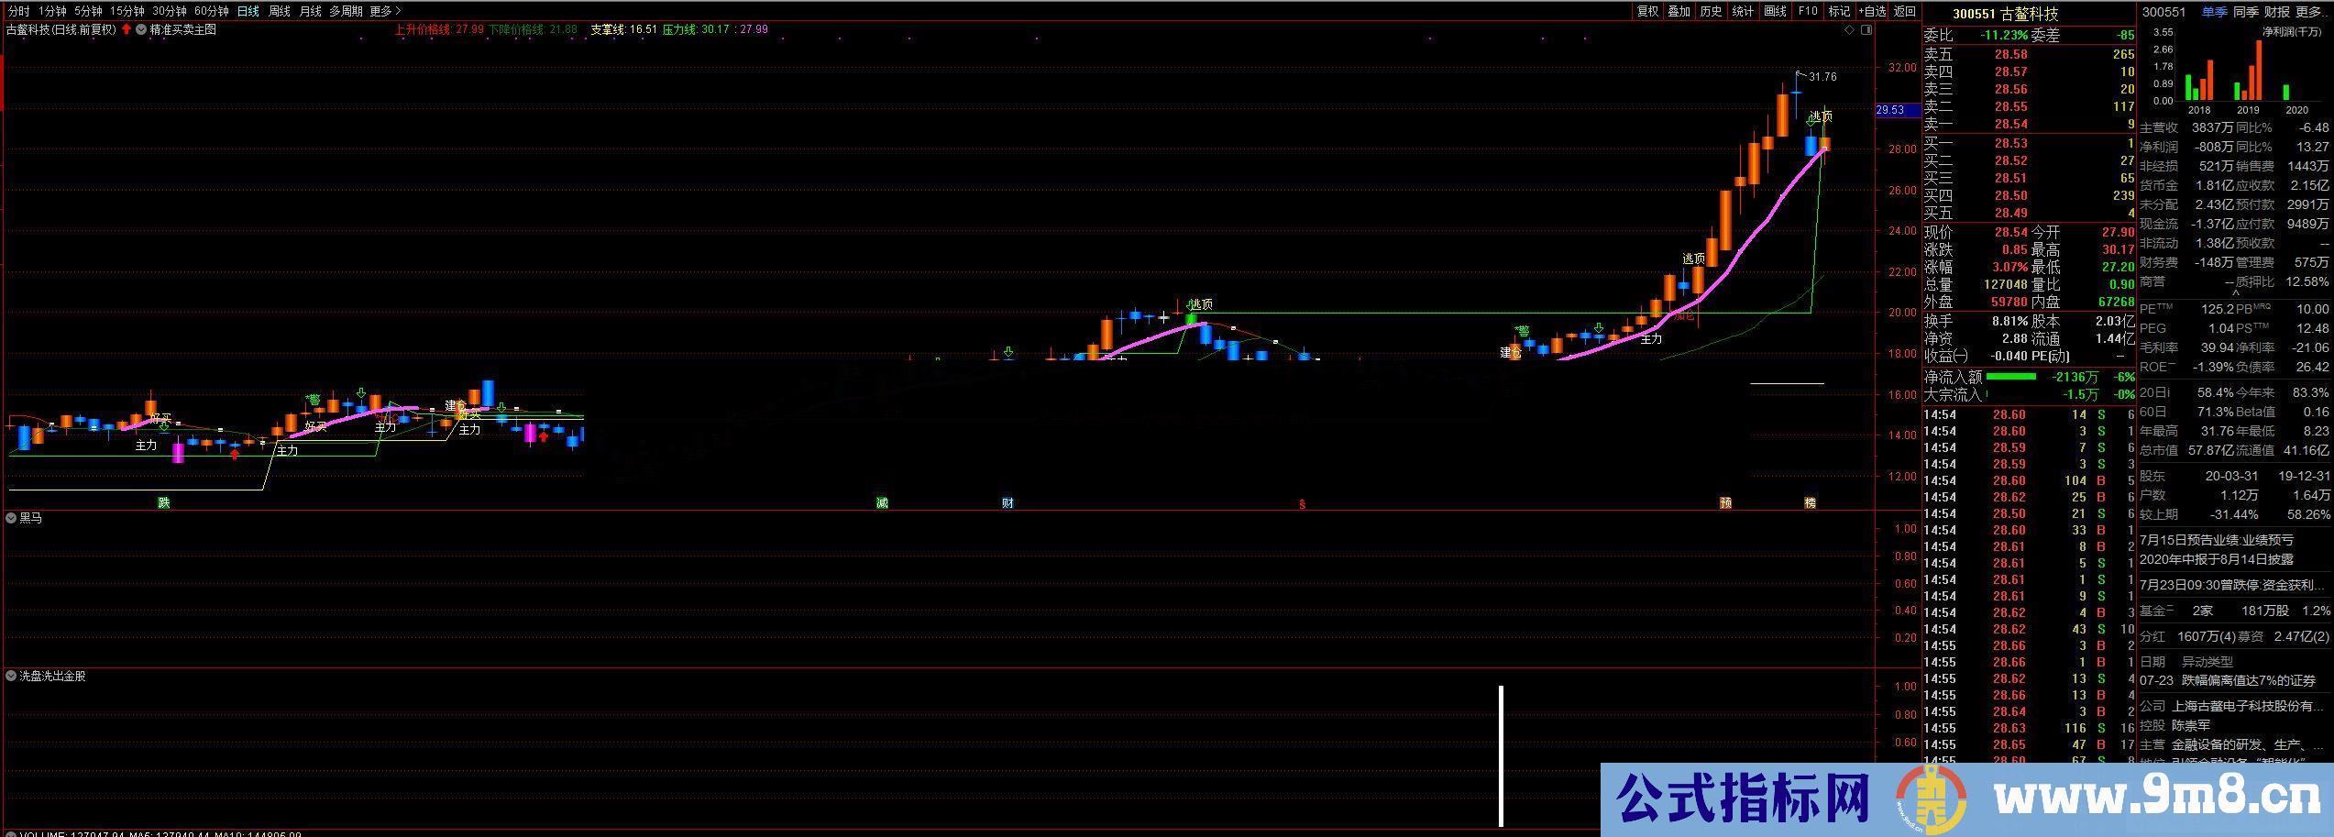Click the 榜 event marker on timeline
Screen dimensions: 2334x837
click(1810, 502)
